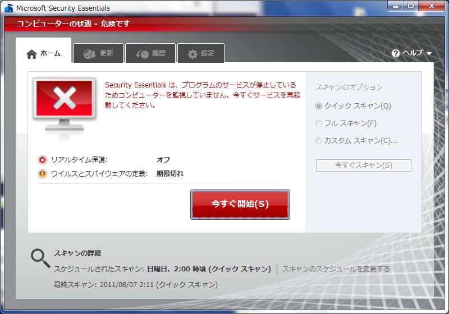Switch to the ホーム tab
This screenshot has height=314, width=449.
point(44,50)
